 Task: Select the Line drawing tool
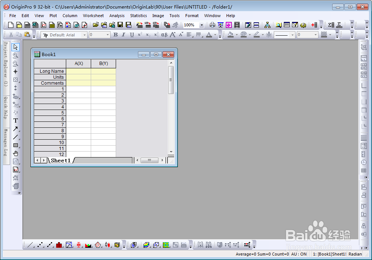coord(15,137)
